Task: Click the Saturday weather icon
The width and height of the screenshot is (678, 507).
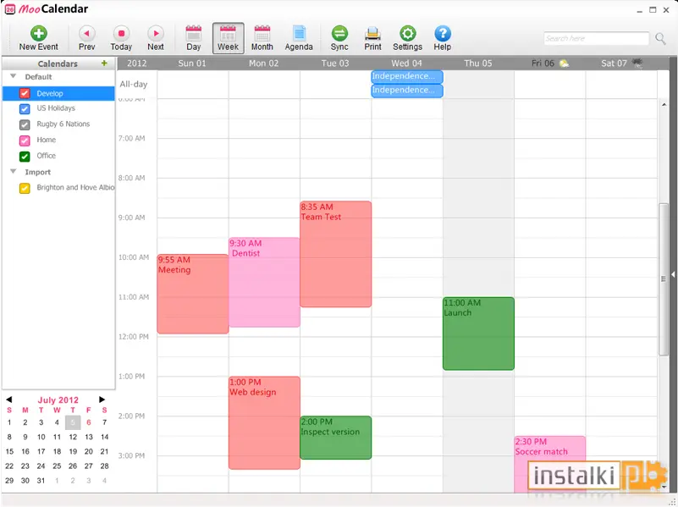Action: click(637, 63)
